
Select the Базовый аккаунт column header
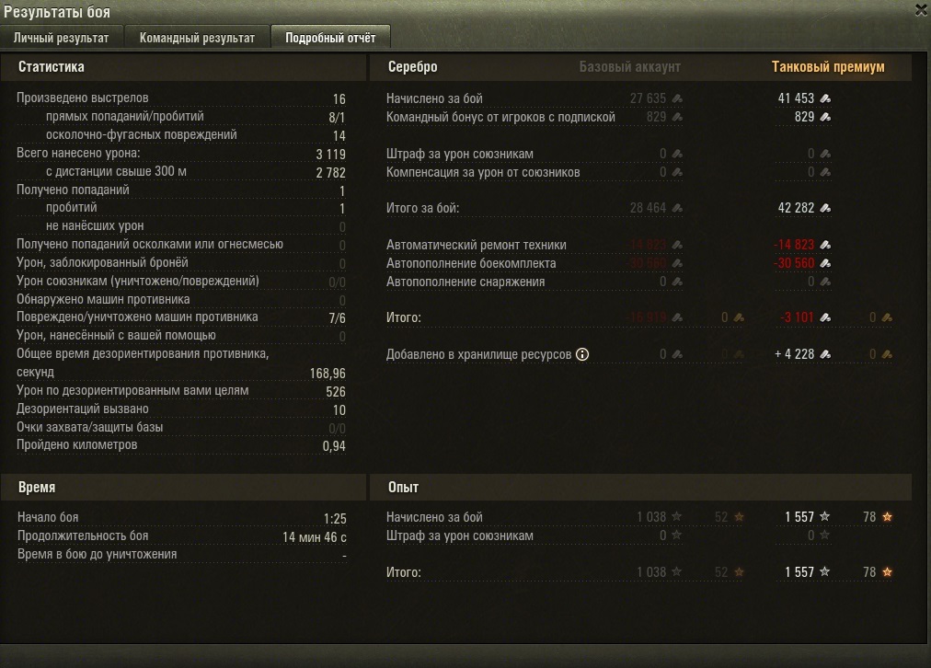(x=629, y=67)
